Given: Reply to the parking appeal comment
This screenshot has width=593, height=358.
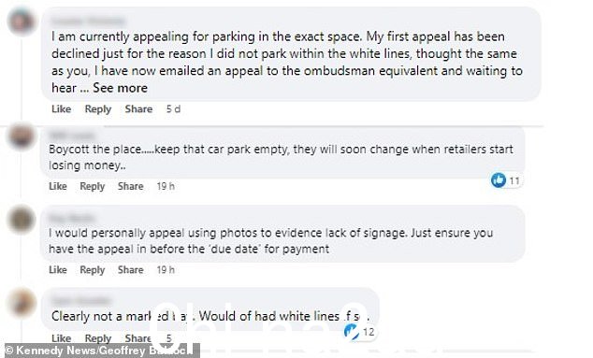Looking at the screenshot, I should tap(98, 108).
